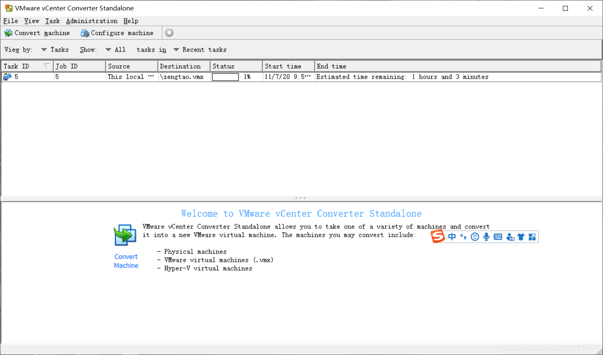Select the '11/7/20 9:5' start time cell
Screen dimensions: 603x355
coord(288,77)
